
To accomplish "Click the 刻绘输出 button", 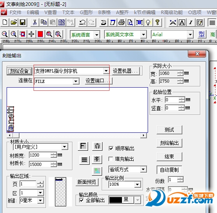I will (169, 143).
